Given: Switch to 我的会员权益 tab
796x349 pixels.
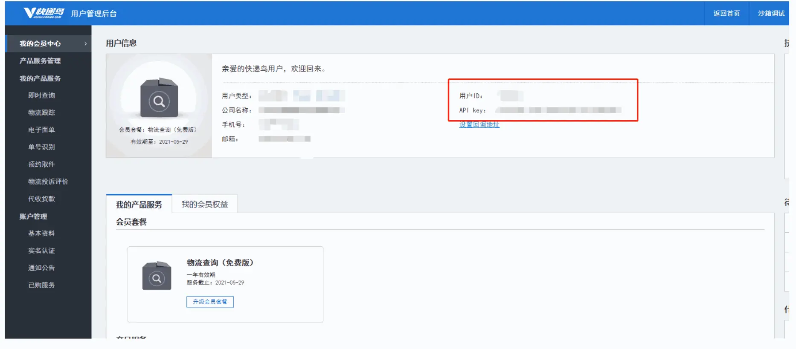Looking at the screenshot, I should [205, 204].
